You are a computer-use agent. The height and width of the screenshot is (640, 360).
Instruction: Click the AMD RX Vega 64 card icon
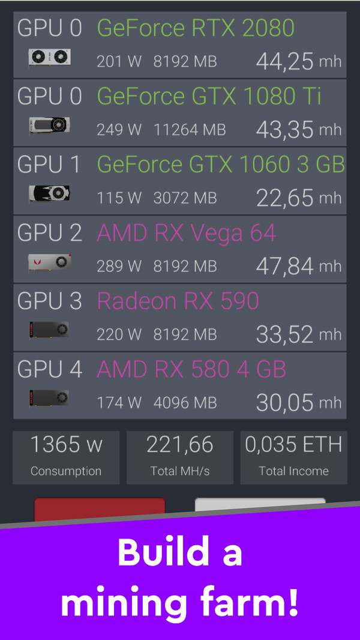49,262
